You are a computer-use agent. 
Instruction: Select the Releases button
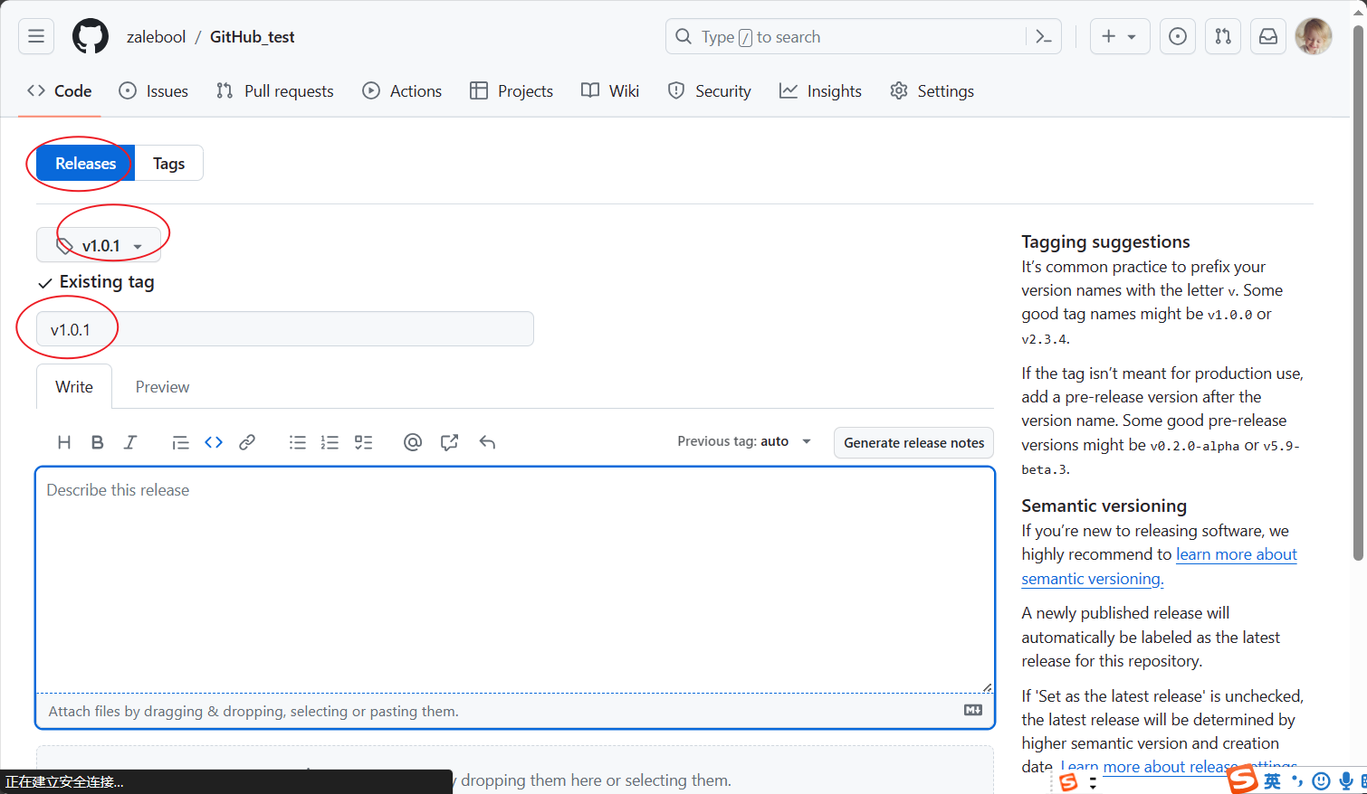pos(86,163)
